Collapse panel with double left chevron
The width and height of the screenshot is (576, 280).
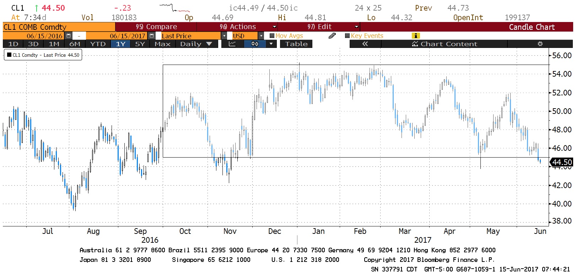click(365, 44)
